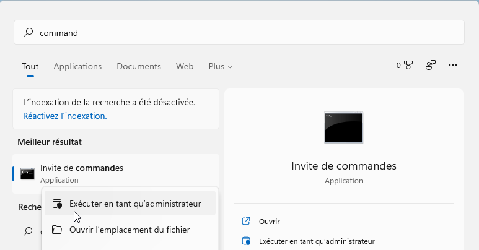Image resolution: width=479 pixels, height=250 pixels.
Task: Click Exécuter en tant qu'administrateur in right panel
Action: tap(317, 241)
